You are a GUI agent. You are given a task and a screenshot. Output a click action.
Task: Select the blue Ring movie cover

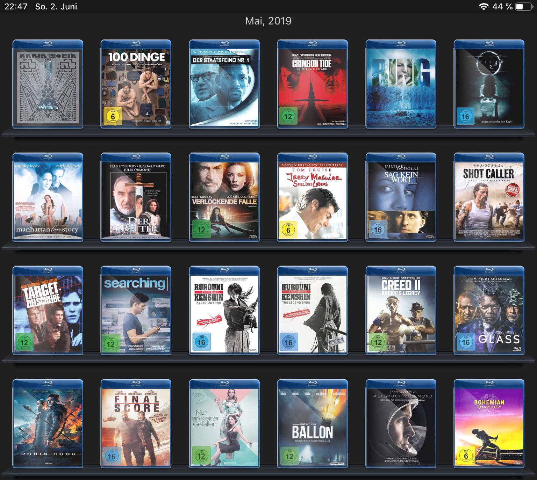pyautogui.click(x=401, y=84)
